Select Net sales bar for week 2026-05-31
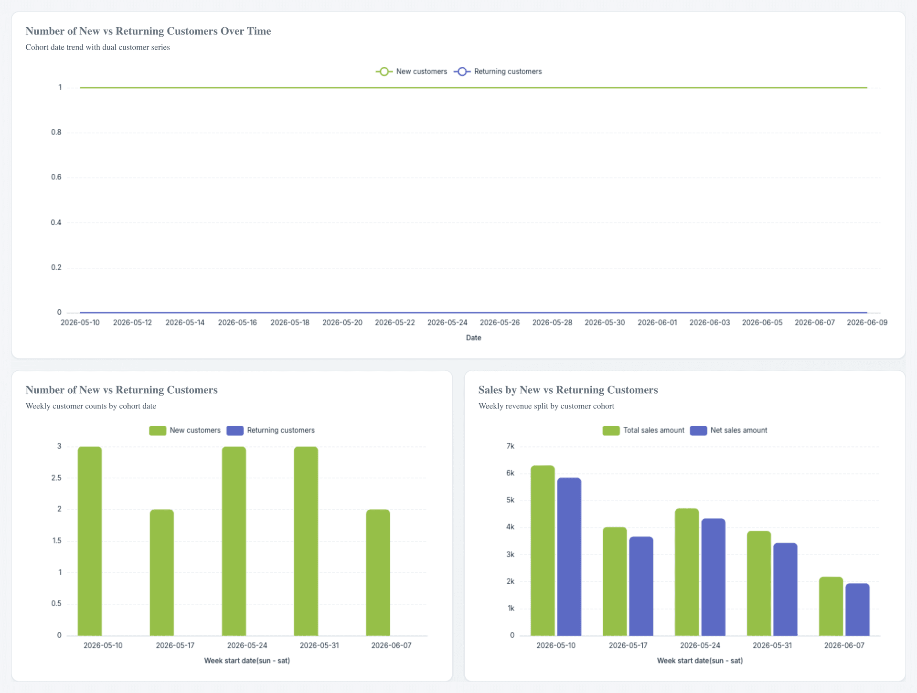The image size is (917, 693). (x=785, y=589)
